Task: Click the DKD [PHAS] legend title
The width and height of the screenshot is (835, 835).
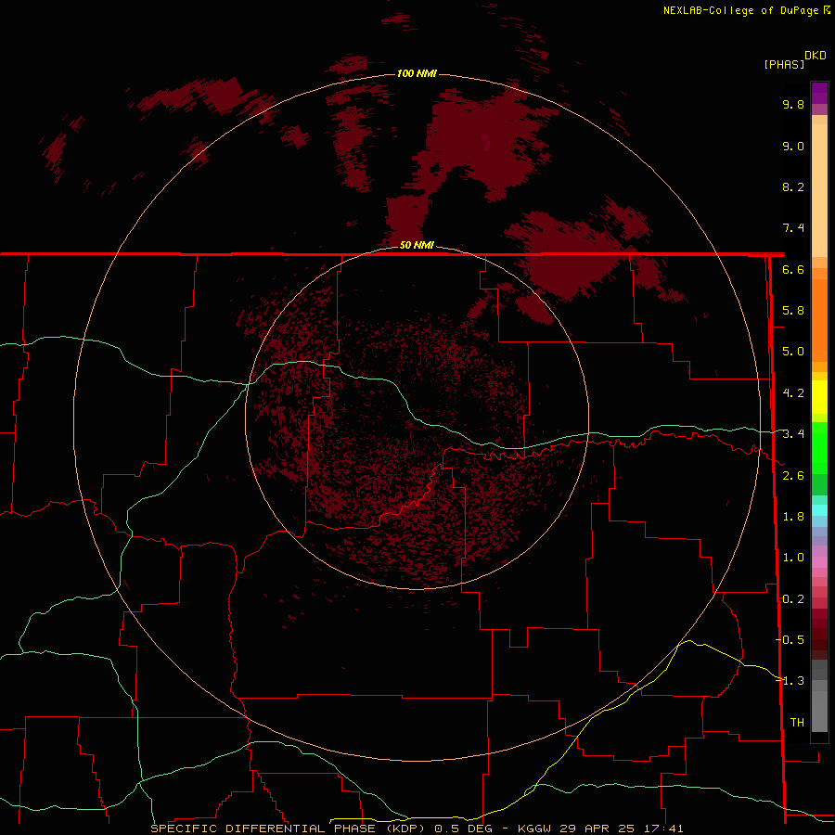Action: click(x=795, y=60)
